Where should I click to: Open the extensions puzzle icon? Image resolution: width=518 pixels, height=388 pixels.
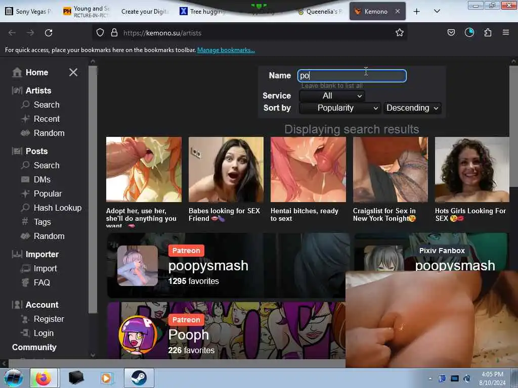[488, 32]
